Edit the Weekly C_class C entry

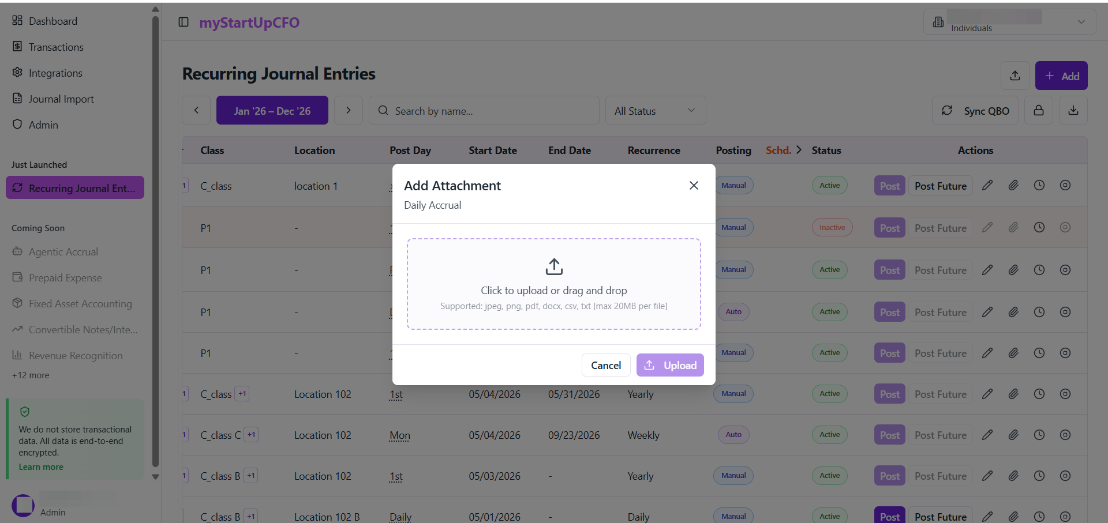coord(987,435)
